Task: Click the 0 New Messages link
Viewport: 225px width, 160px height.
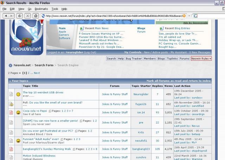Action: (200, 52)
